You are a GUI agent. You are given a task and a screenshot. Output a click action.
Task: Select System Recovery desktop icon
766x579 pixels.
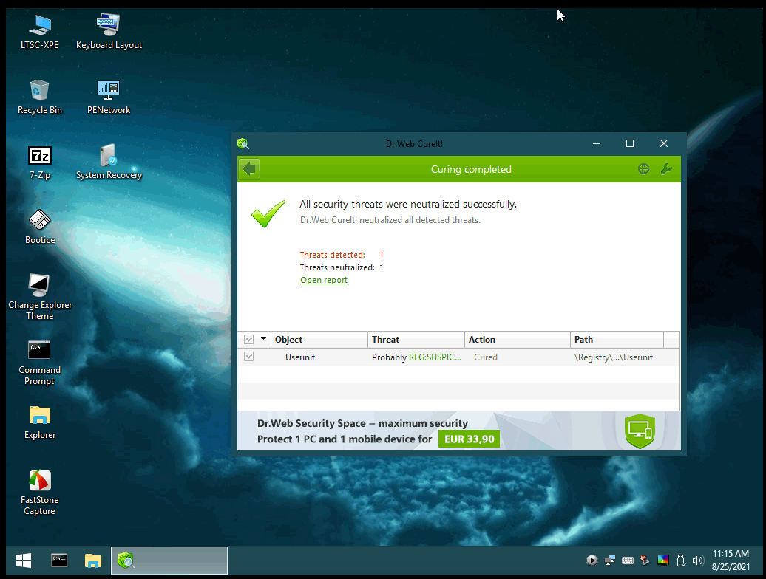pos(109,162)
